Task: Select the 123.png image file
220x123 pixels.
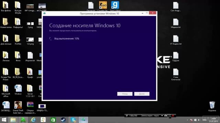Action: pos(30,41)
